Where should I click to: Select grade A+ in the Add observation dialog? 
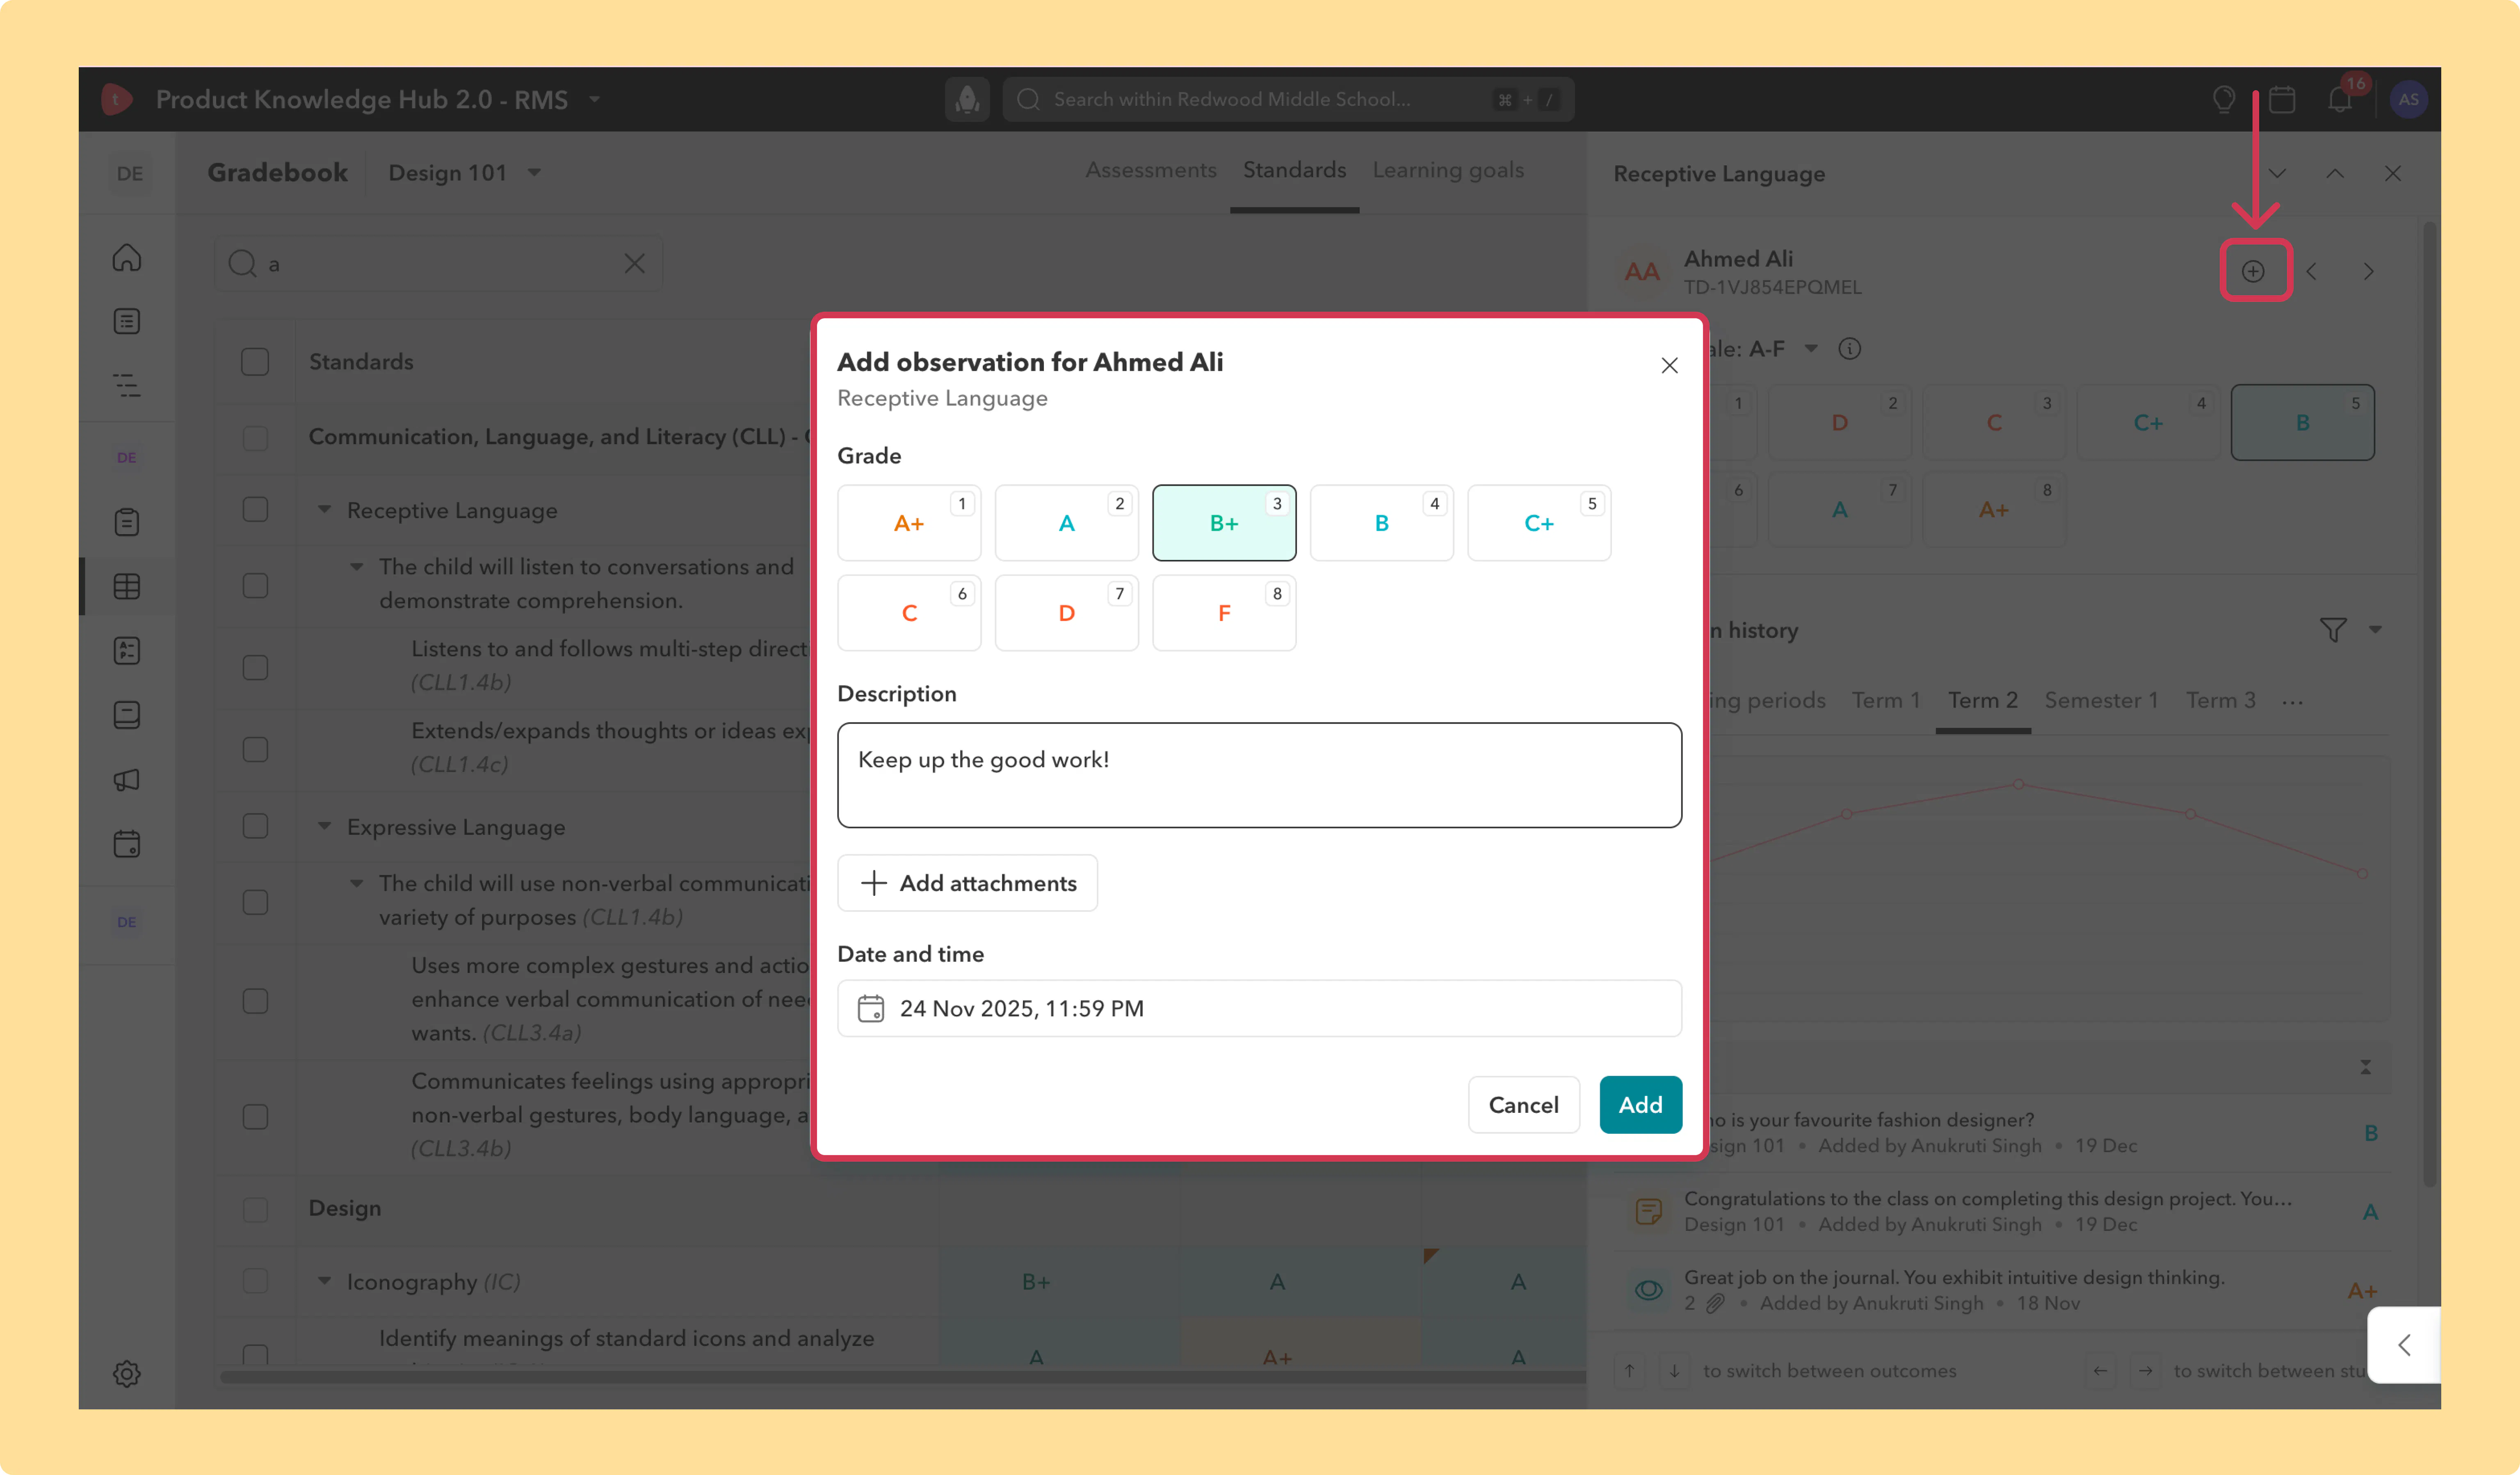tap(909, 523)
